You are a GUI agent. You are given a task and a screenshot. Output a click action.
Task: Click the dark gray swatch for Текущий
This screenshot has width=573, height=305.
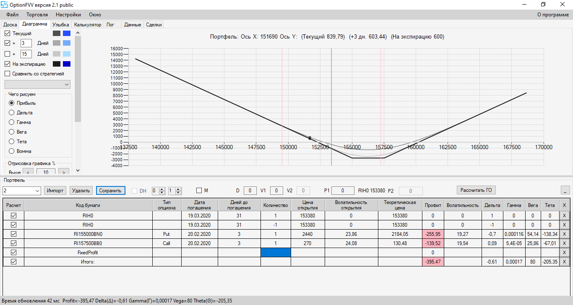(x=57, y=33)
